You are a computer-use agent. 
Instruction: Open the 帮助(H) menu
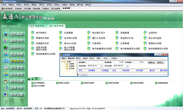88,5
